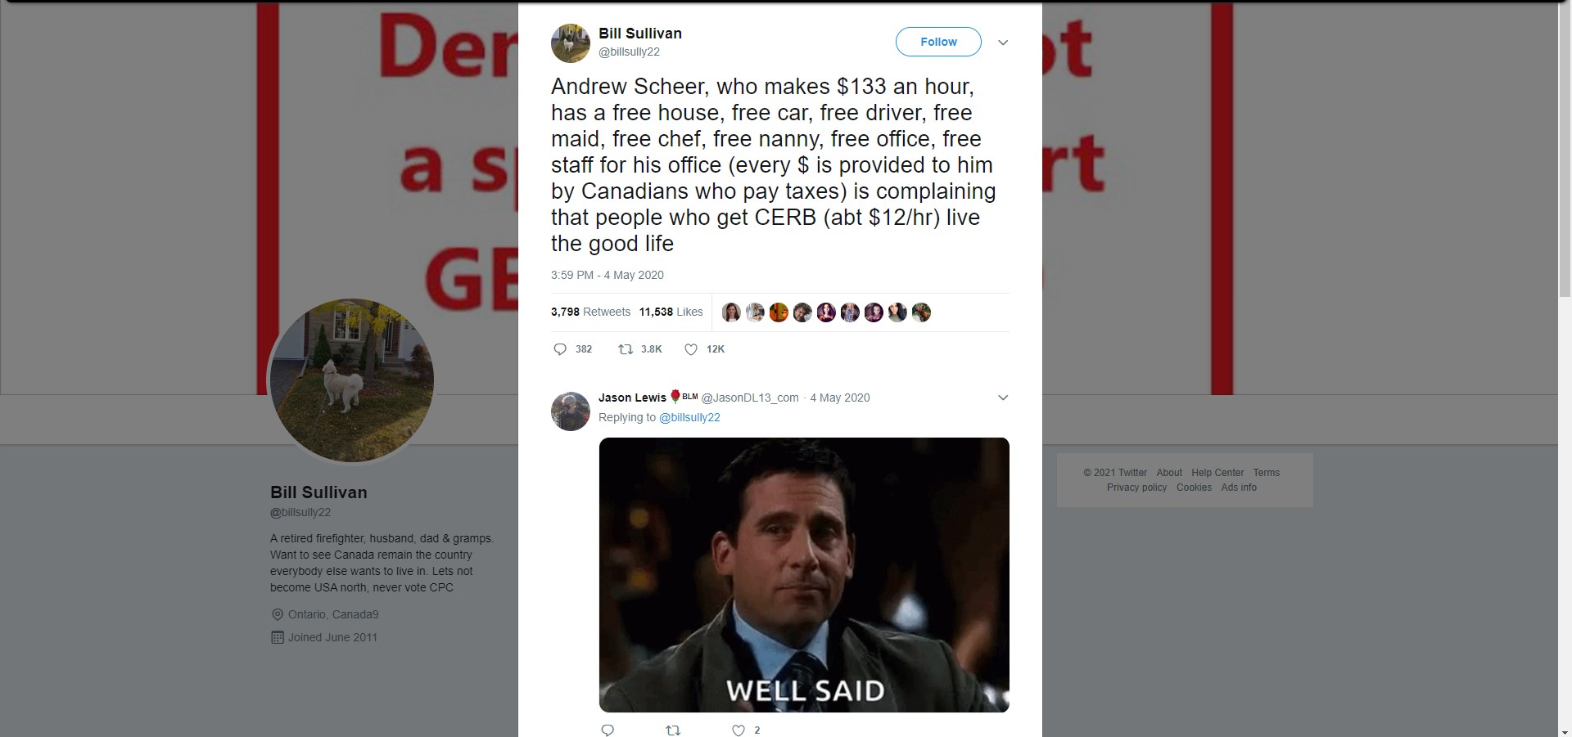The image size is (1572, 737).
Task: Open the Help Center footer link
Action: 1217,473
